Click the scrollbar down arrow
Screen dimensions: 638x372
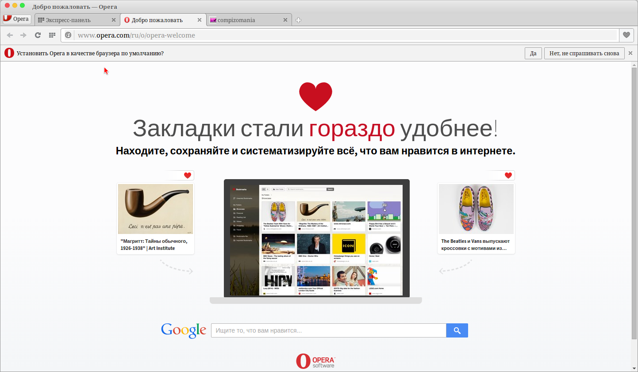[x=634, y=368]
